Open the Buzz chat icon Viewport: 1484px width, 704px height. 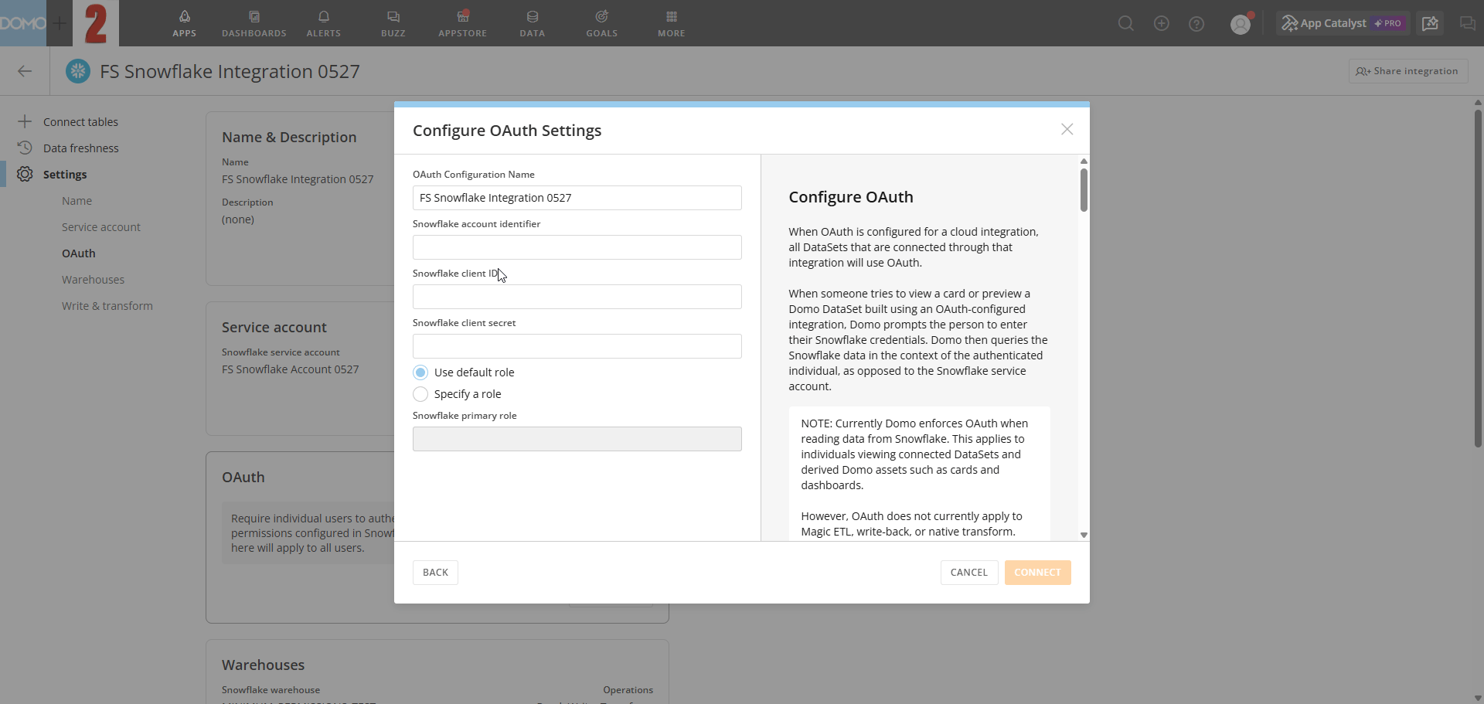click(x=393, y=17)
